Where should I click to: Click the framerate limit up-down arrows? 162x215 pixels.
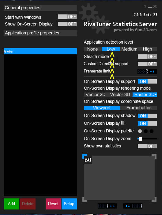[152, 72]
